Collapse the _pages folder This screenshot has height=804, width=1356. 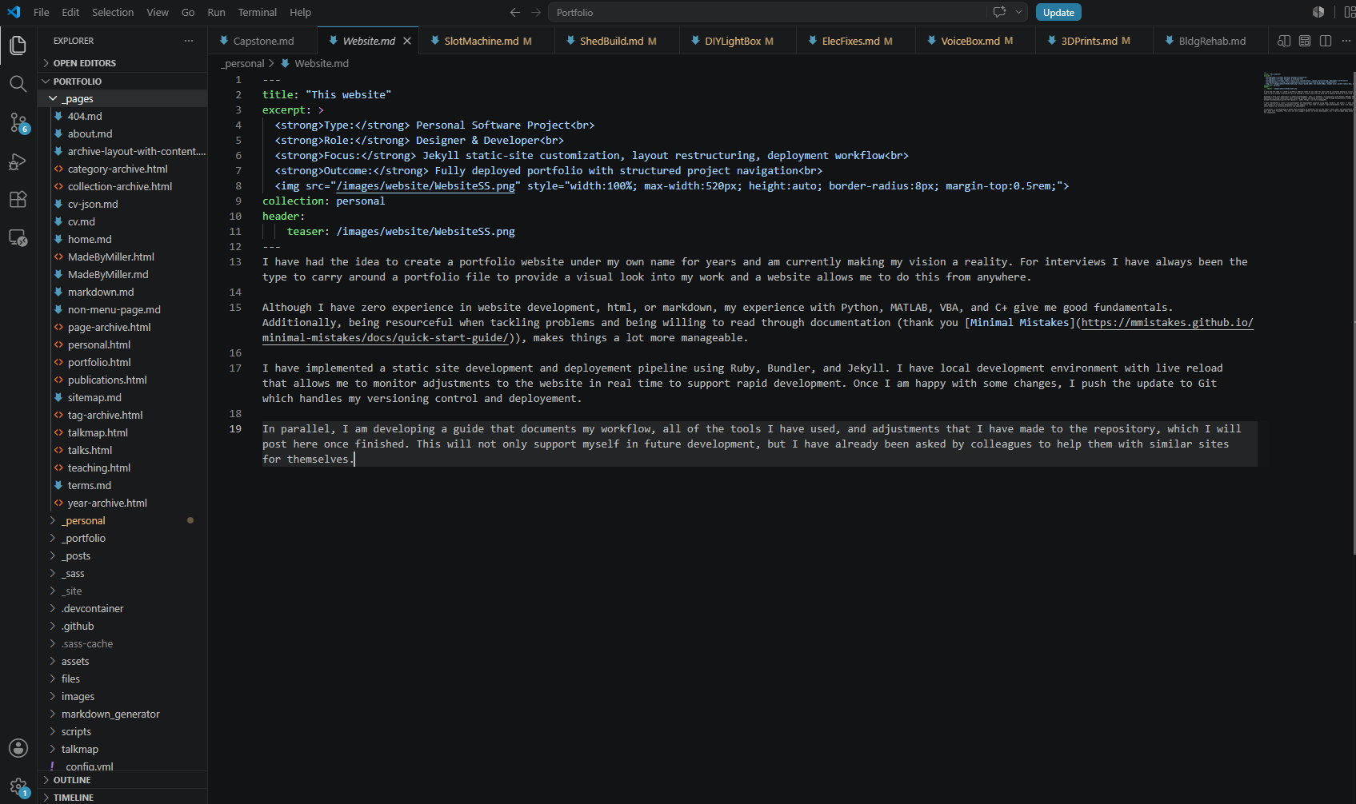point(122,98)
